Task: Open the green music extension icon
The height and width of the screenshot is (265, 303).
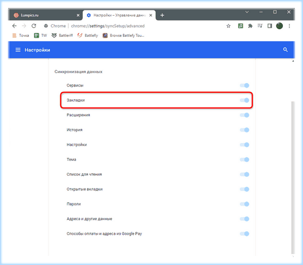Action: 240,26
